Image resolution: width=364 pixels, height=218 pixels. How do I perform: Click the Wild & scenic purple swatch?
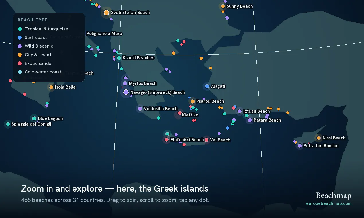pyautogui.click(x=20, y=46)
